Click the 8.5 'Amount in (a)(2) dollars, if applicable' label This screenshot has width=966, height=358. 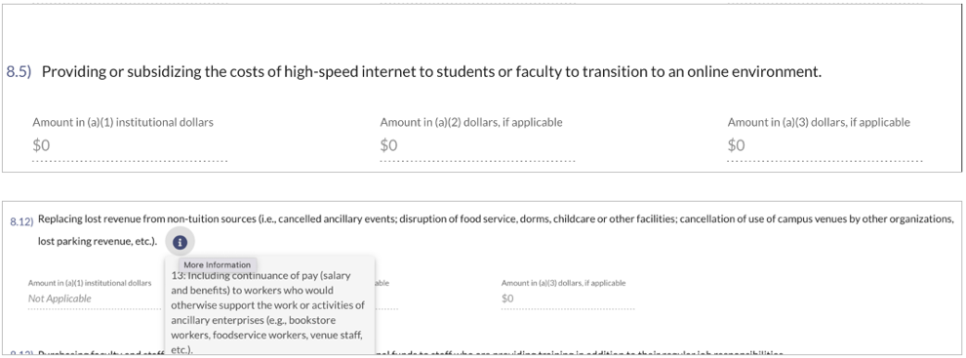point(471,122)
